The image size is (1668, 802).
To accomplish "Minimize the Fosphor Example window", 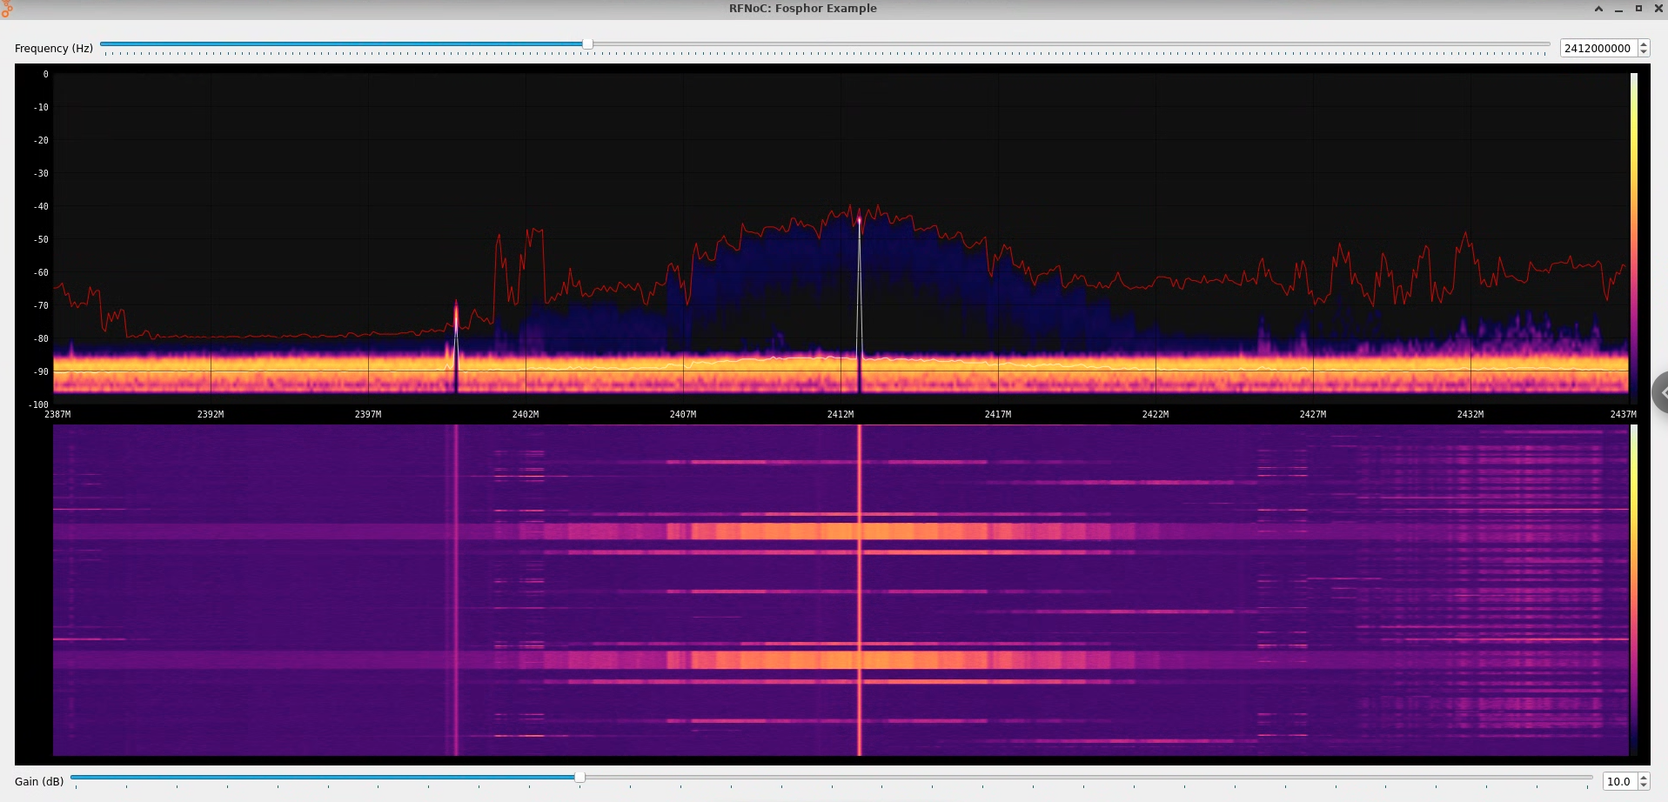I will coord(1618,9).
